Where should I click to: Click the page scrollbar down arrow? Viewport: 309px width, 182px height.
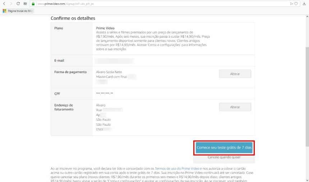307,180
